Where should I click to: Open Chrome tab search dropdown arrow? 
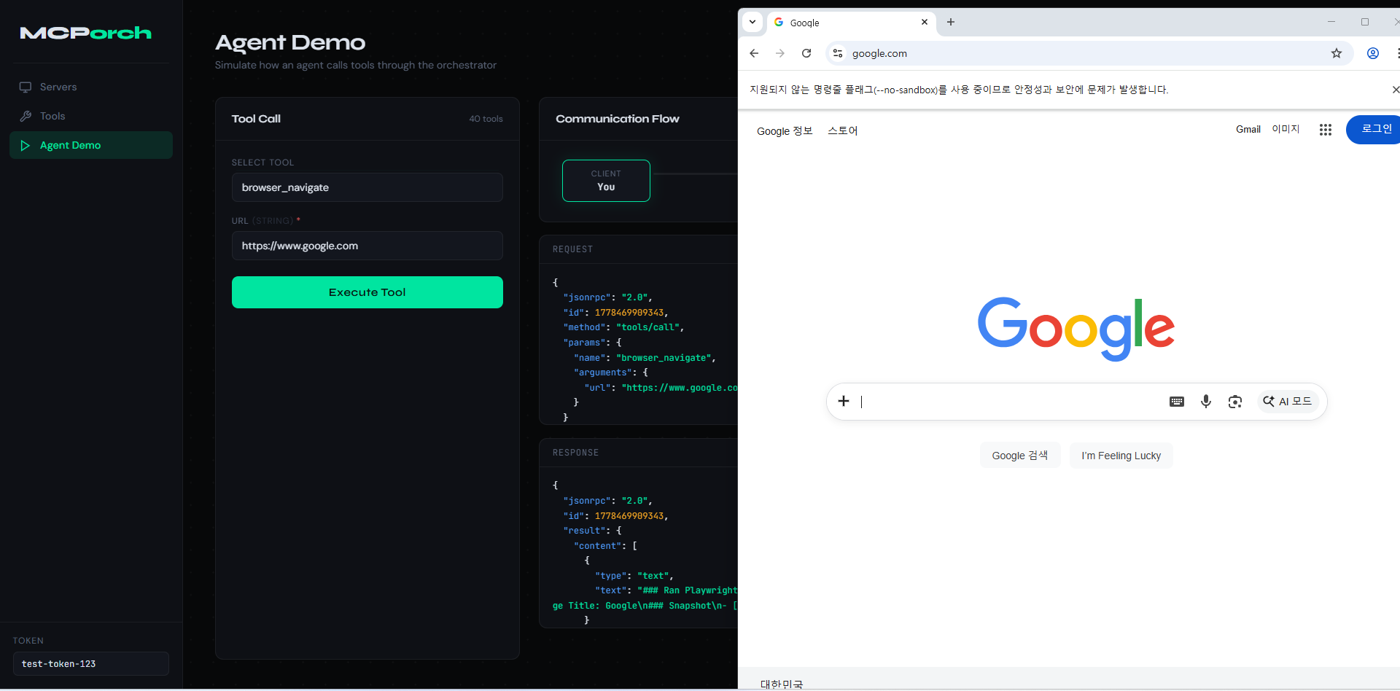[752, 22]
